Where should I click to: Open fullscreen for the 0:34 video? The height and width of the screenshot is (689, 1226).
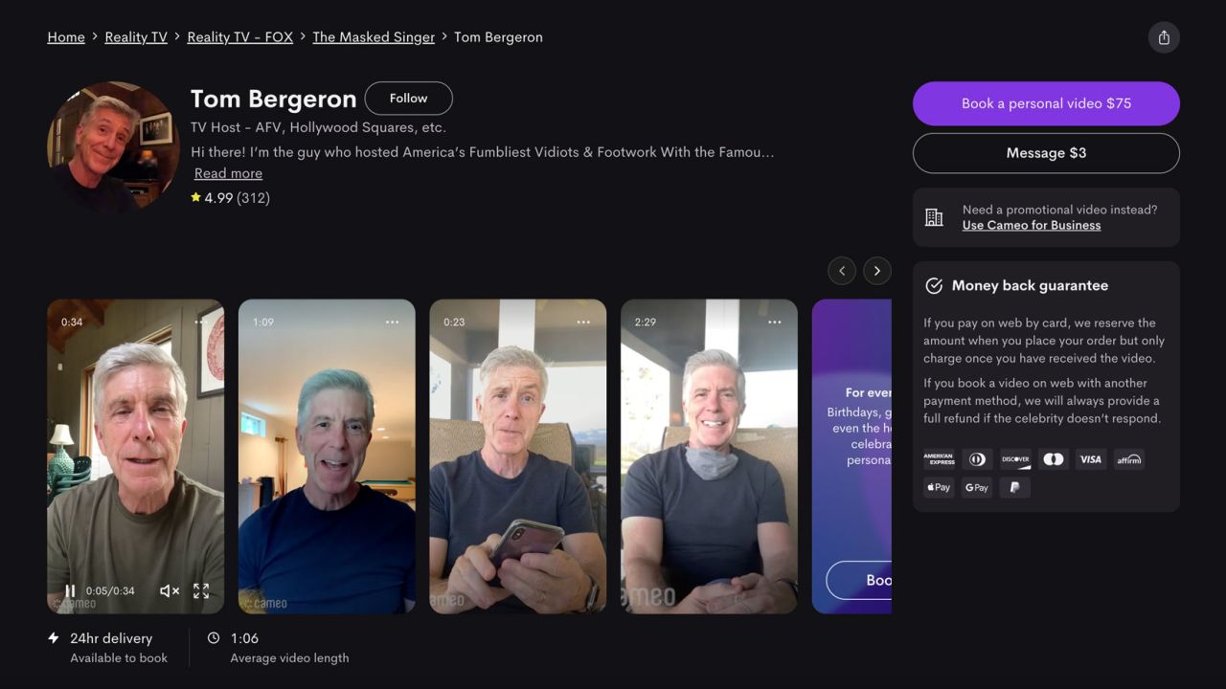(201, 591)
